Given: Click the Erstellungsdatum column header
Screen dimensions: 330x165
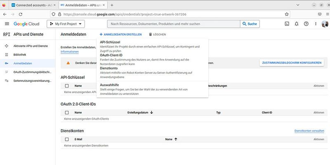Looking at the screenshot, I should point(138,112).
